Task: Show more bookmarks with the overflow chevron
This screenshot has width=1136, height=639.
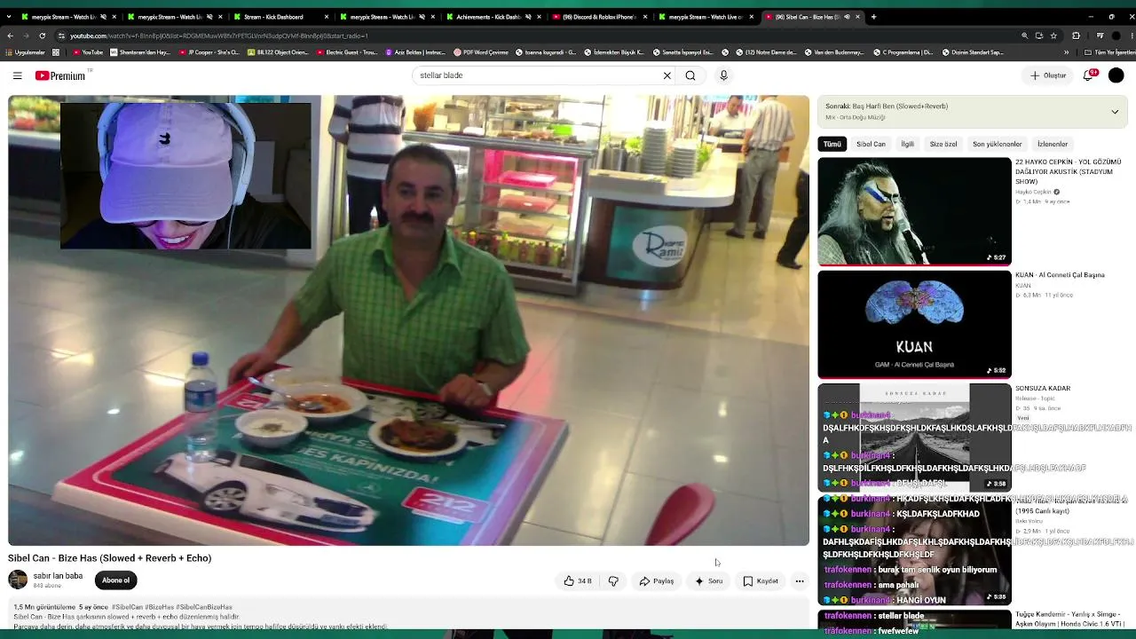Action: pos(1068,52)
